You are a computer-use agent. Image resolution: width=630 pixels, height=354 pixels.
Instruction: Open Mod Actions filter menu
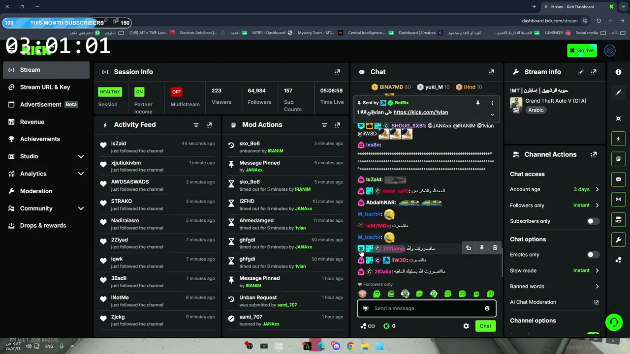click(324, 125)
